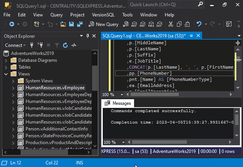The image size is (243, 167).
Task: Open the Undo history dropdown arrow
Action: (x=206, y=24)
